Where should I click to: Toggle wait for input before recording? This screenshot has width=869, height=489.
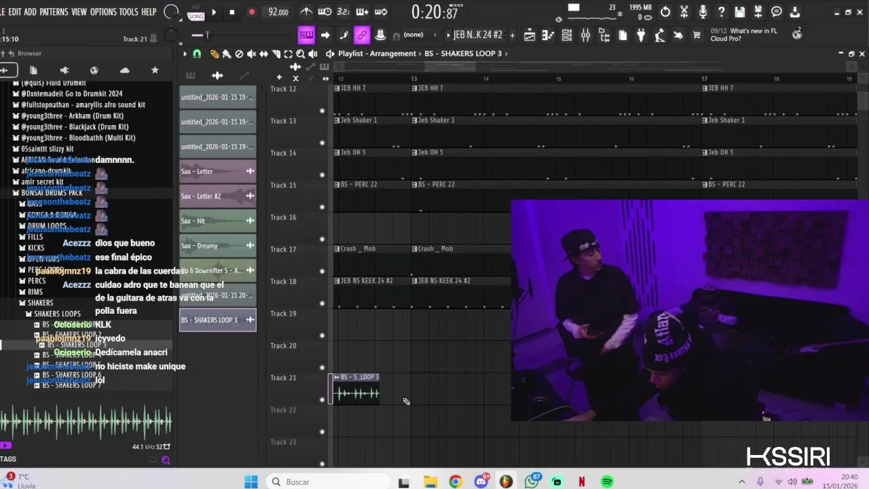[325, 12]
